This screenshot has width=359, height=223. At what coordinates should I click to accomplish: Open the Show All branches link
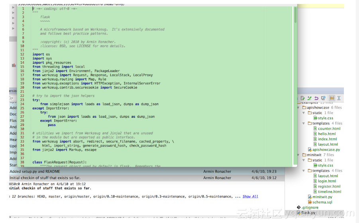pyautogui.click(x=250, y=196)
